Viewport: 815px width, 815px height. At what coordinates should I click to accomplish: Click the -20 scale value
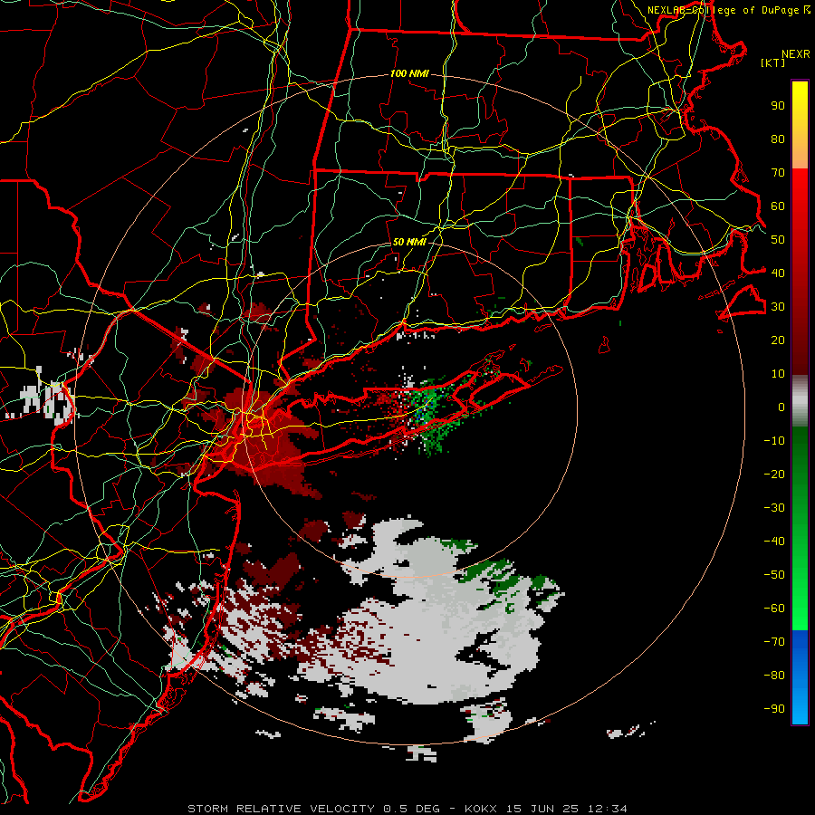[x=774, y=474]
